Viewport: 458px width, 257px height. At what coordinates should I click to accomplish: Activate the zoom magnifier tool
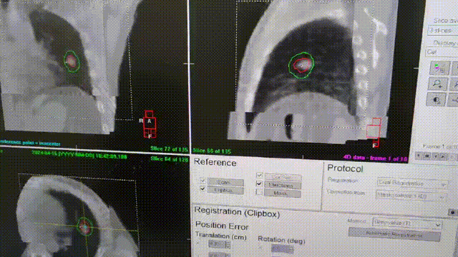coord(437,84)
